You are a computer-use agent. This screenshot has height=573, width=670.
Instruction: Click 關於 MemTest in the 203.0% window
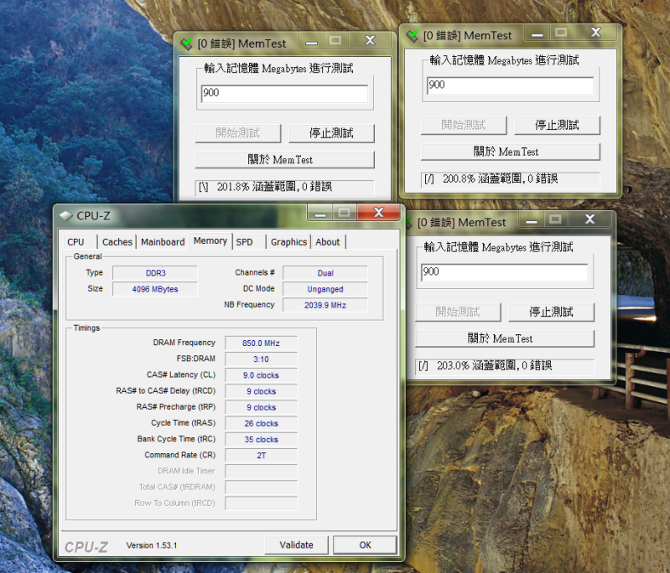coord(504,338)
